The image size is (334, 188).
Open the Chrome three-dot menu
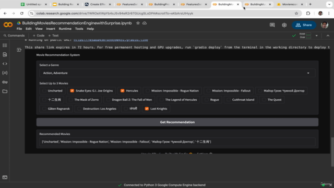point(329,14)
